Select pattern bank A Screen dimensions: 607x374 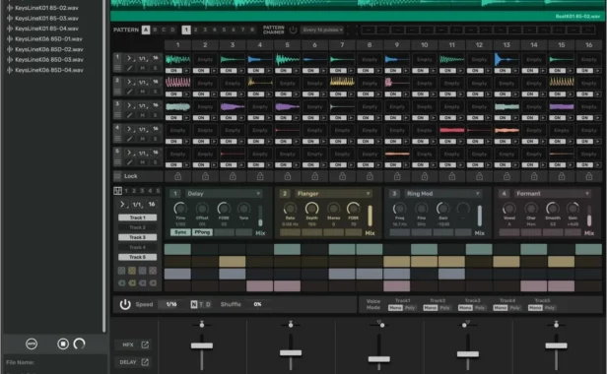point(146,30)
